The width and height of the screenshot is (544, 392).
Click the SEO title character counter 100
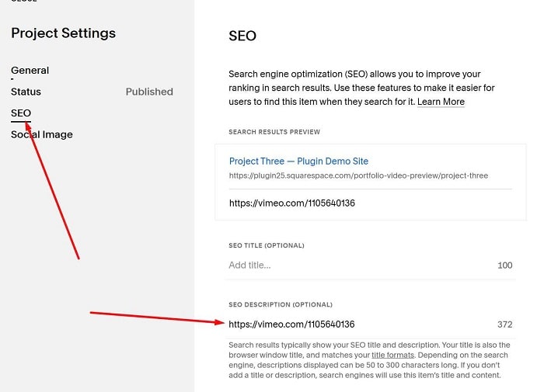pos(504,265)
